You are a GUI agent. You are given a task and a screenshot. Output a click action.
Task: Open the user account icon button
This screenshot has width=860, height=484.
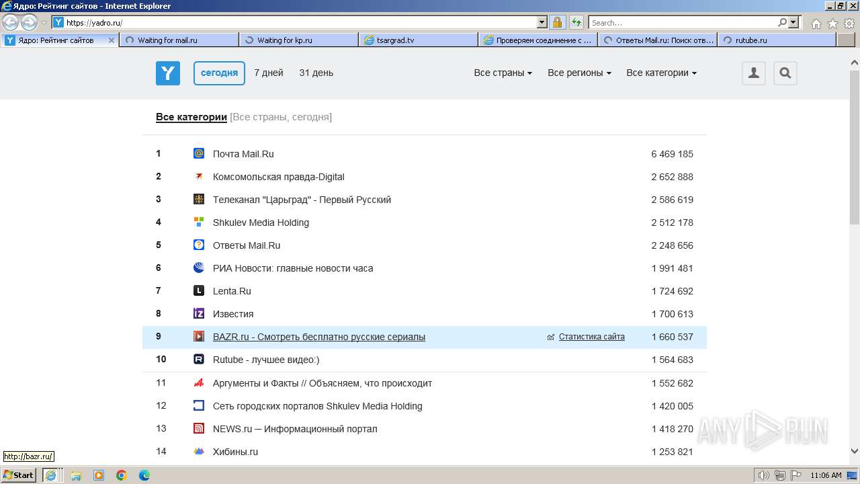click(754, 73)
